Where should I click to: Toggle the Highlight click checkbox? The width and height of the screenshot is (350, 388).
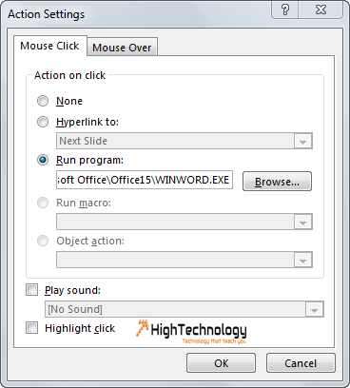(x=31, y=328)
